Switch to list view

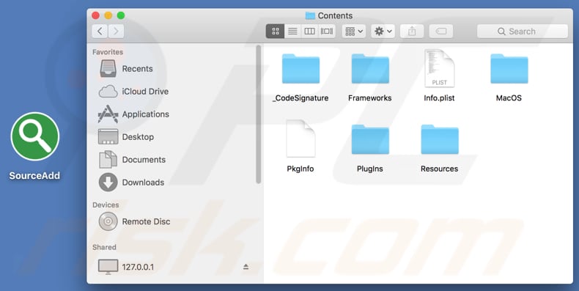click(x=292, y=32)
